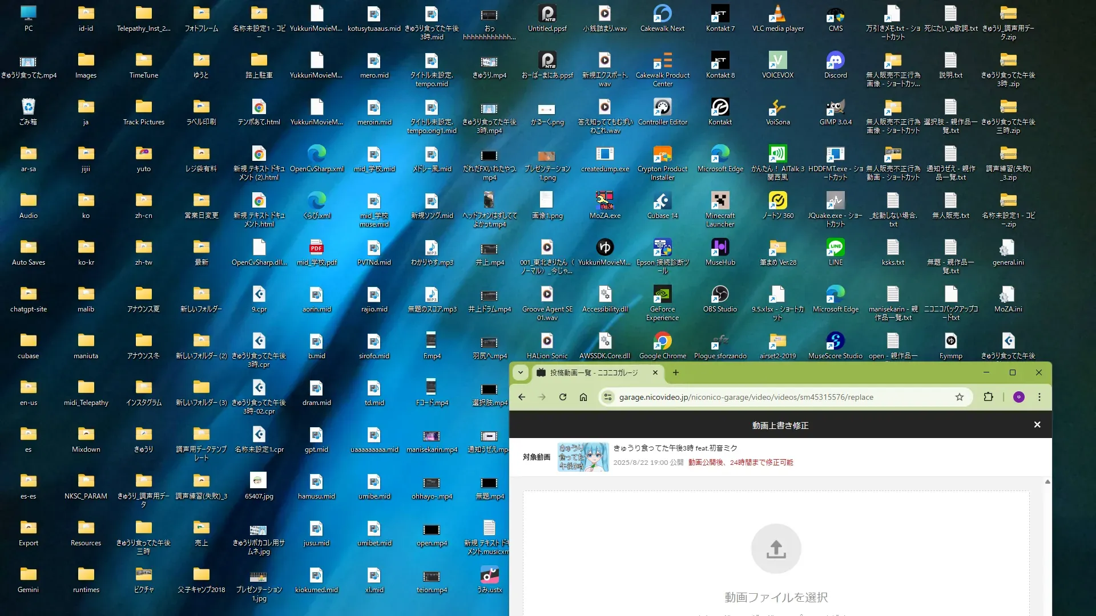This screenshot has width=1096, height=616.
Task: Select the Cakewalk Next desktop icon
Action: coord(662,14)
